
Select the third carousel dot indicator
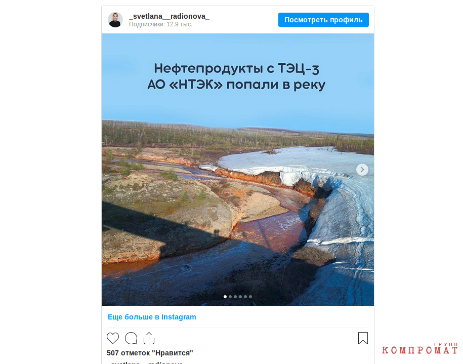click(x=235, y=297)
